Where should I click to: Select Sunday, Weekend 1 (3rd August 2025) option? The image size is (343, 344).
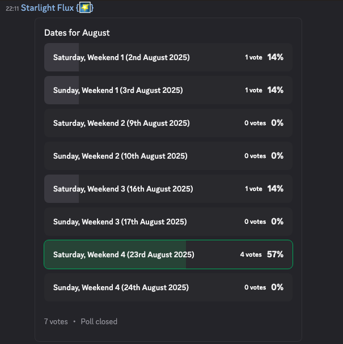click(168, 90)
